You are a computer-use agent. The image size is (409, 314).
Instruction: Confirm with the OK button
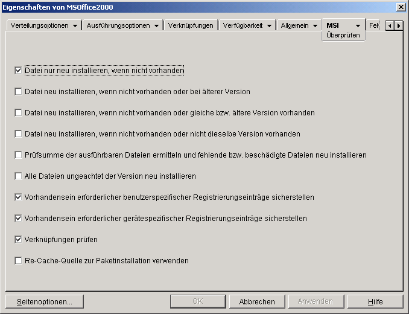coord(198,302)
